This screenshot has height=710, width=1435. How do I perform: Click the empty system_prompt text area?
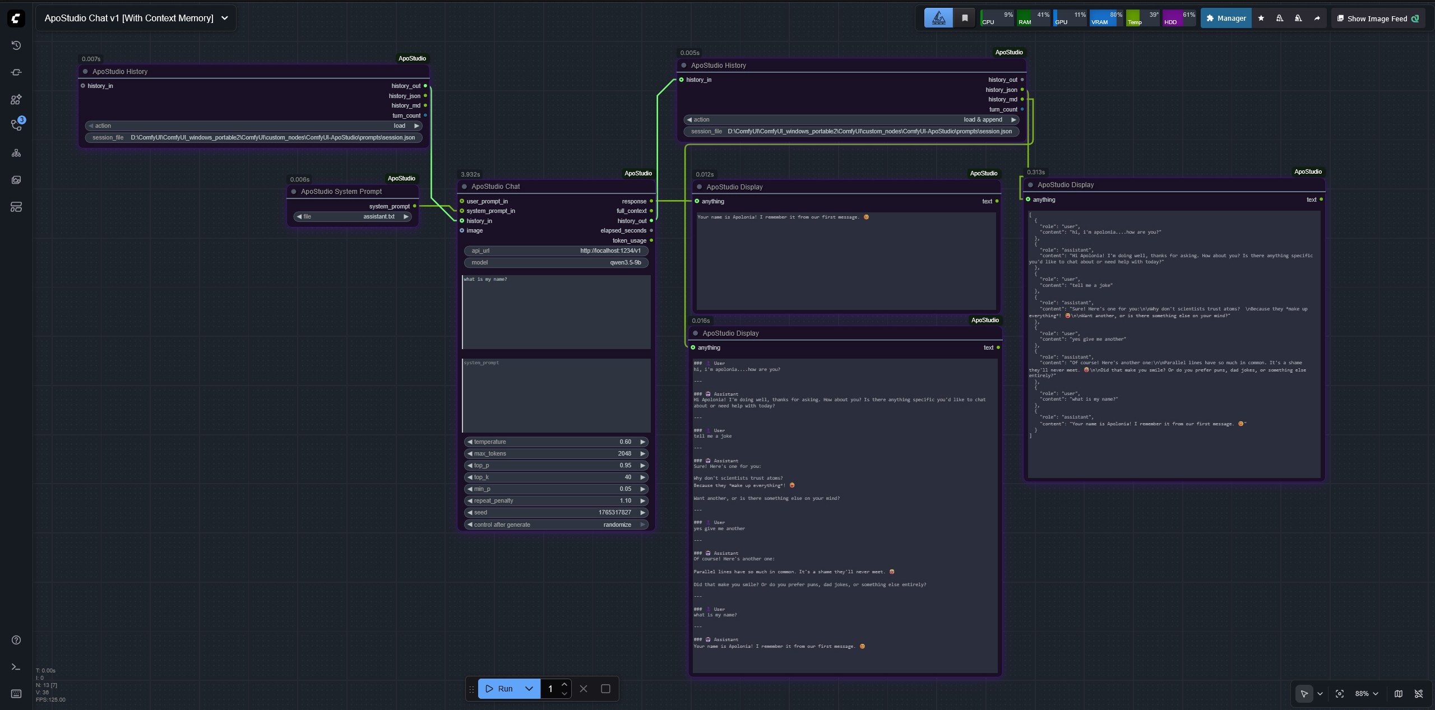click(556, 395)
